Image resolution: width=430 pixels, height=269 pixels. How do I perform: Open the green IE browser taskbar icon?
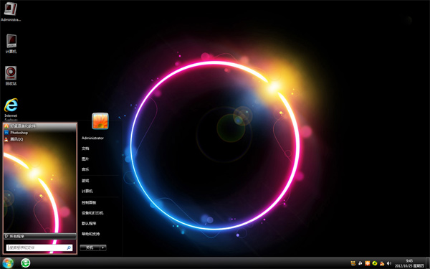[x=26, y=263]
